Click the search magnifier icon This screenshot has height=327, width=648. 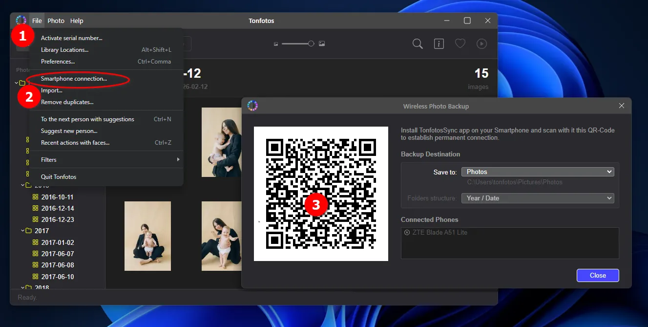[x=418, y=44]
